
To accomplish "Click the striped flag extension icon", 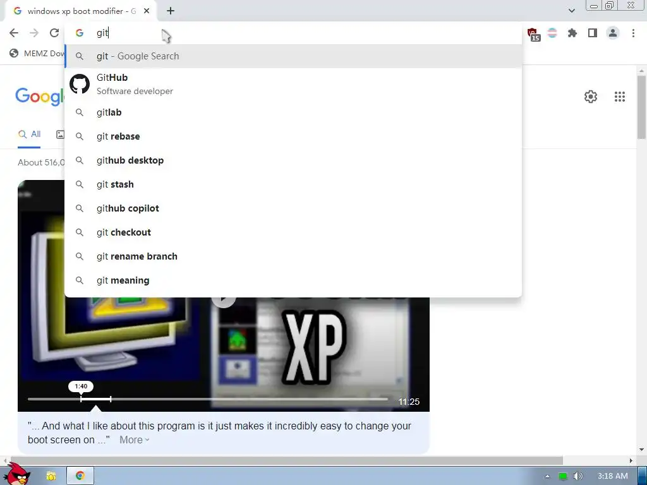I will [552, 33].
